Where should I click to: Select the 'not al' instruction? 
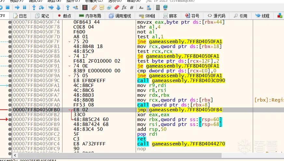tap(146, 32)
